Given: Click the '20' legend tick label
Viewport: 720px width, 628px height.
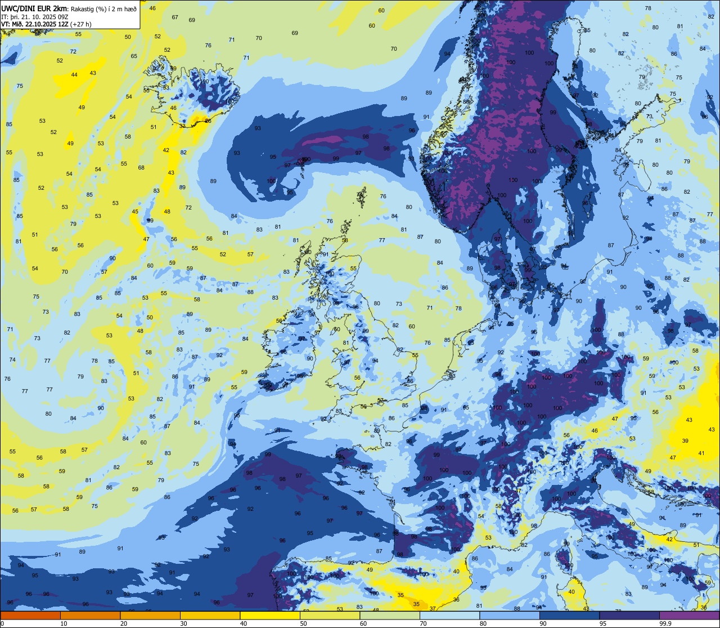Looking at the screenshot, I should [124, 623].
